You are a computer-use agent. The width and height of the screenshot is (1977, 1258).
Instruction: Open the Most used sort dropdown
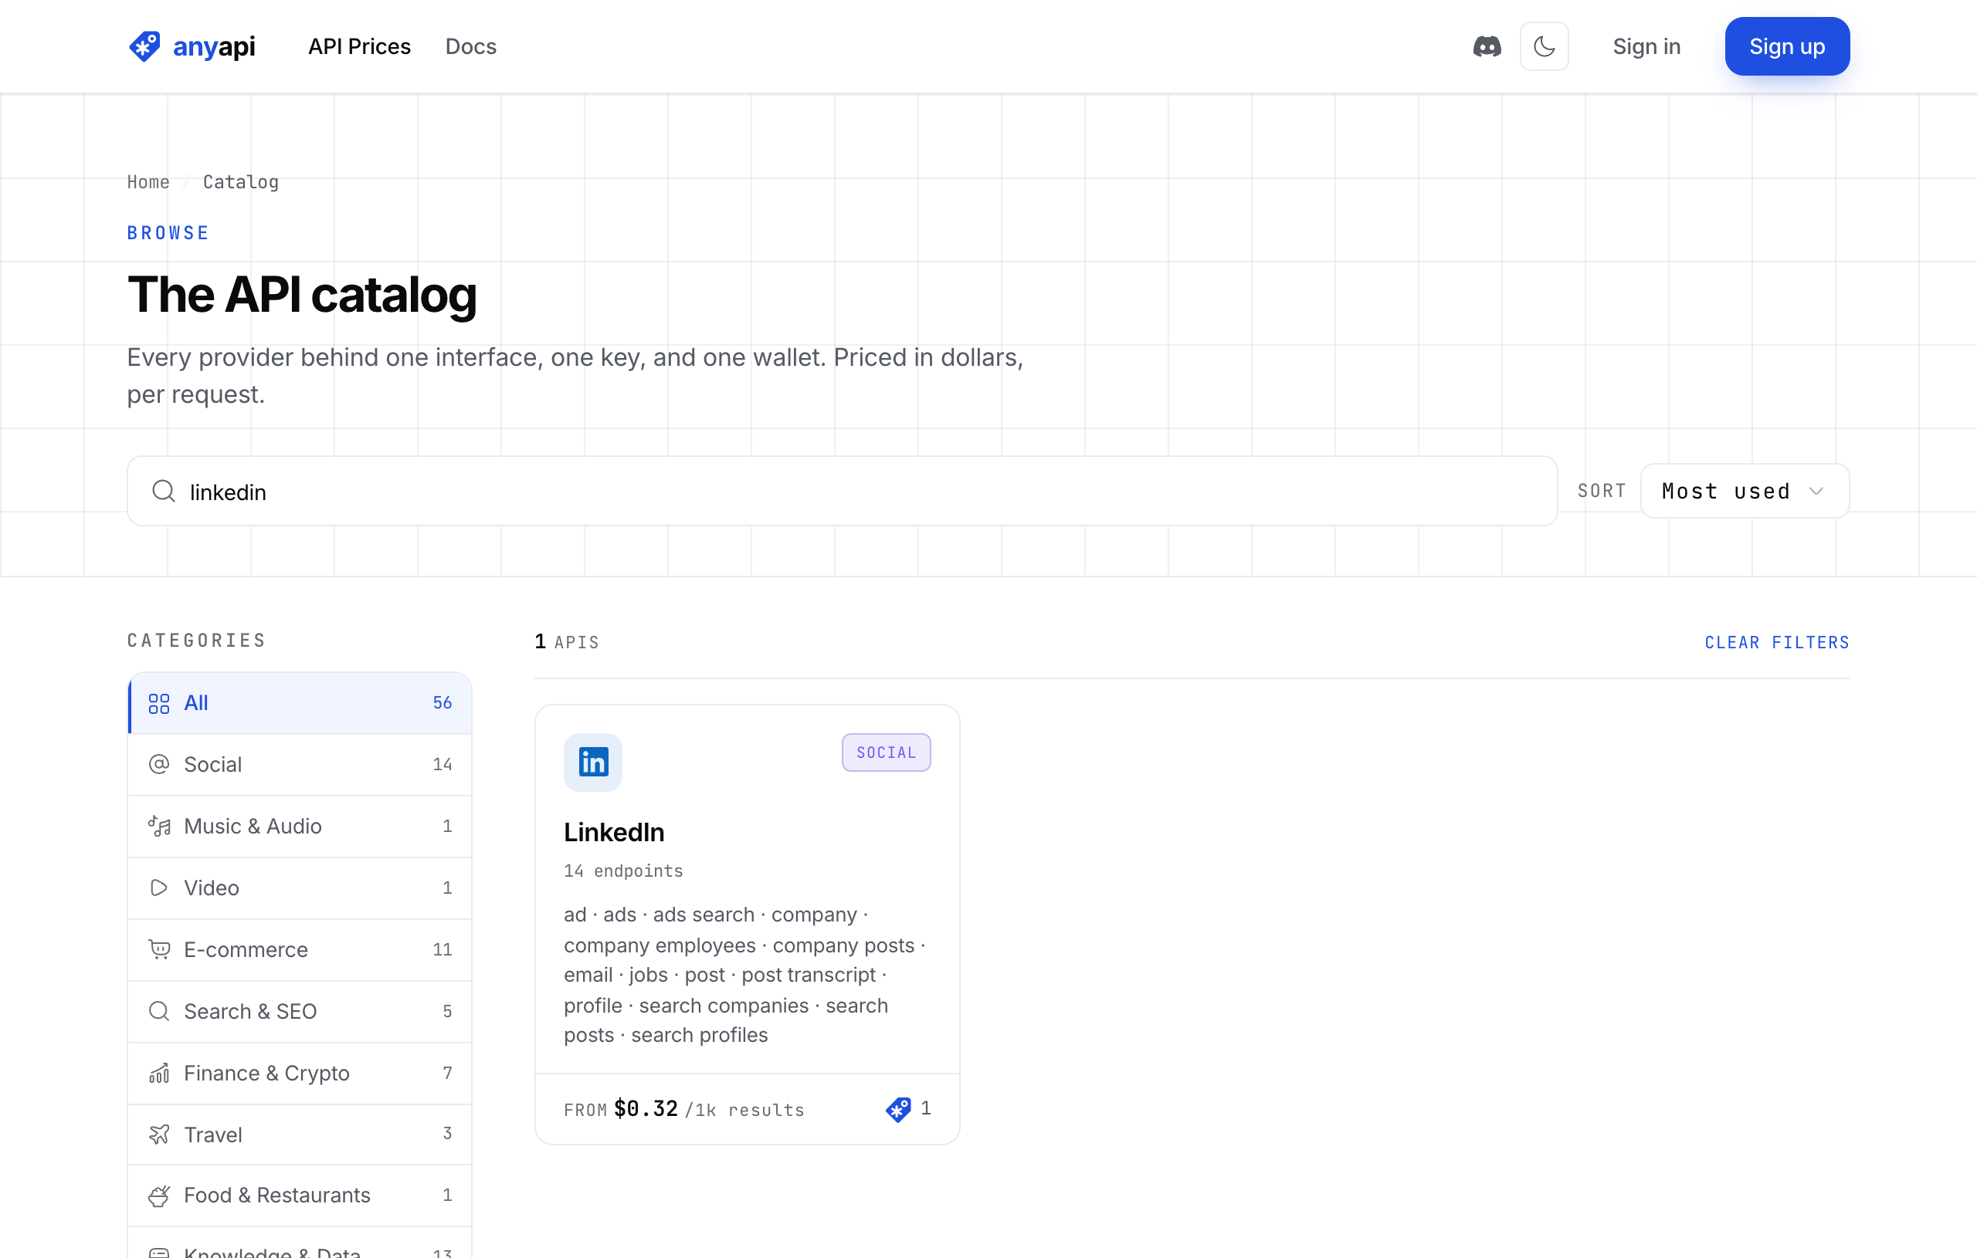[x=1745, y=492]
